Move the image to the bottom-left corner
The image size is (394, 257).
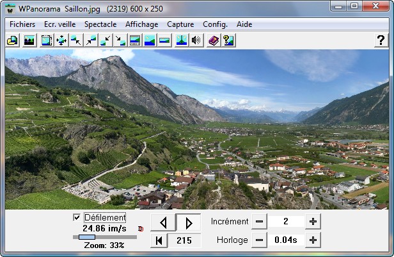click(106, 40)
